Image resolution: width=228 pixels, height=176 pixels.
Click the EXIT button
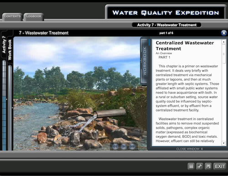click(220, 166)
